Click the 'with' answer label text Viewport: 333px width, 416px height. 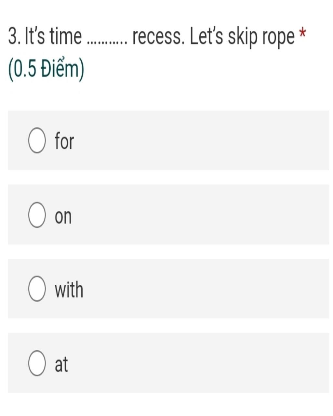tap(69, 289)
